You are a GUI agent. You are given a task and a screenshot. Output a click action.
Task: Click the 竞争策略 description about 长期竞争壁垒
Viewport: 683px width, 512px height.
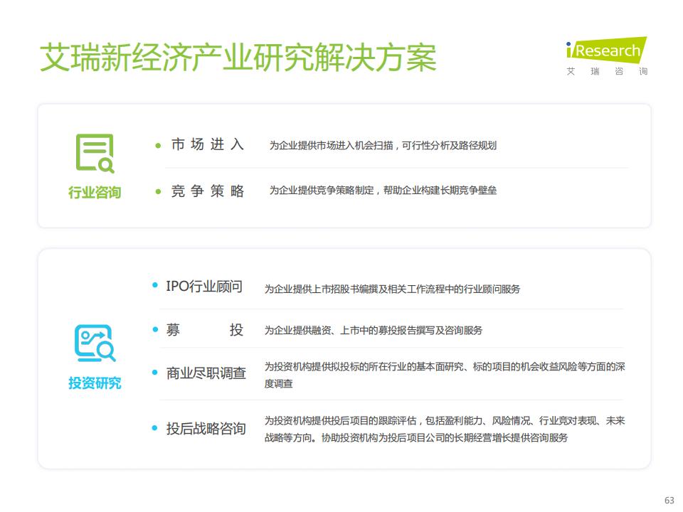tap(383, 191)
